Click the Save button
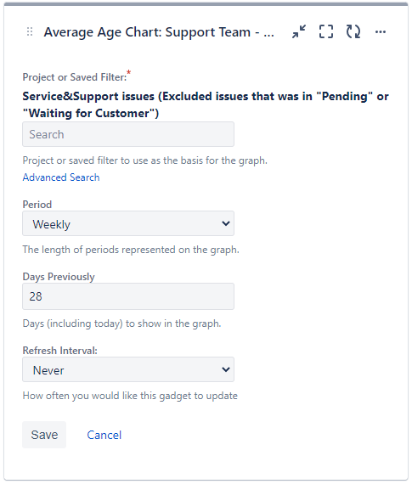This screenshot has height=484, width=412. [44, 435]
